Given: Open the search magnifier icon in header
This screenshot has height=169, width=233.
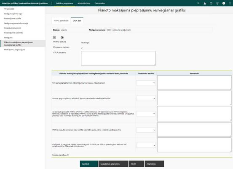Looking at the screenshot, I should [198, 3].
